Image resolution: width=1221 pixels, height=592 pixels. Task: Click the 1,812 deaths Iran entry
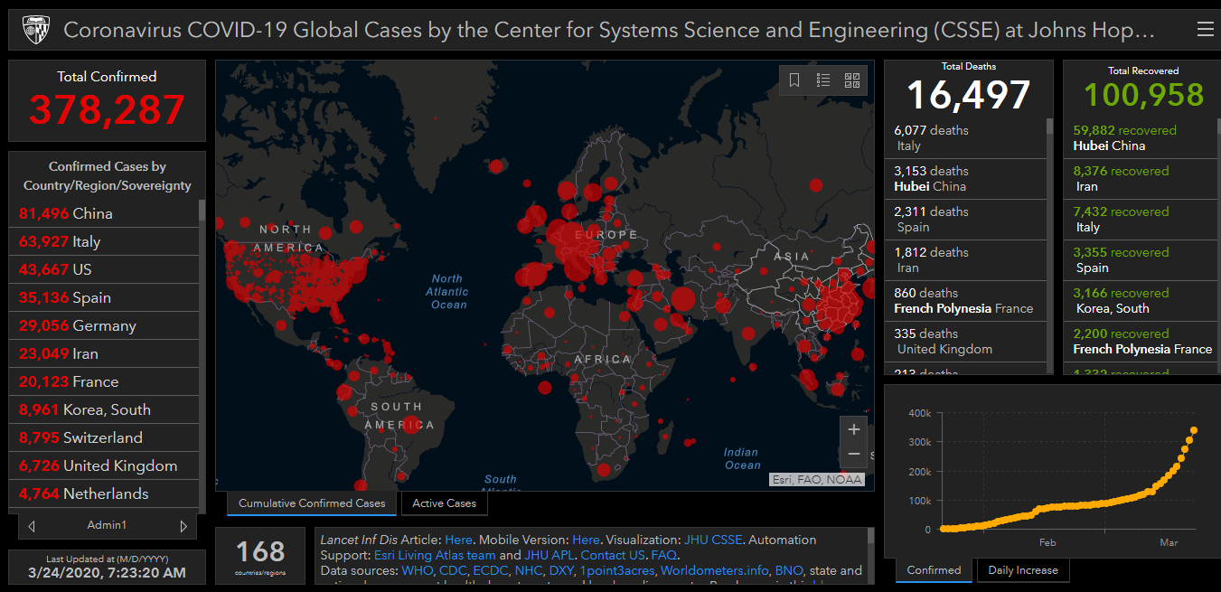[965, 260]
